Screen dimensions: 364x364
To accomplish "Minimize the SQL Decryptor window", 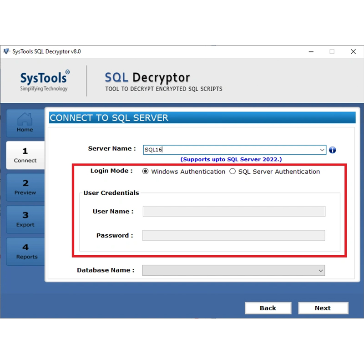I will click(311, 51).
